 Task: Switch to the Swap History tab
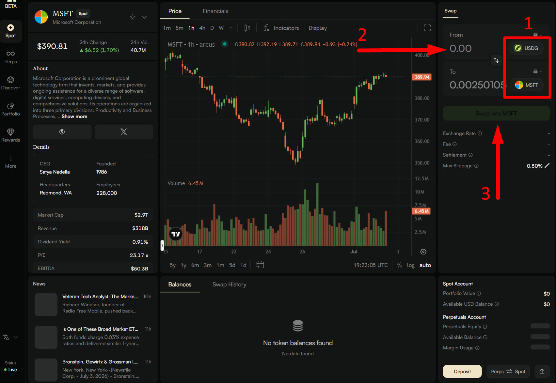229,284
